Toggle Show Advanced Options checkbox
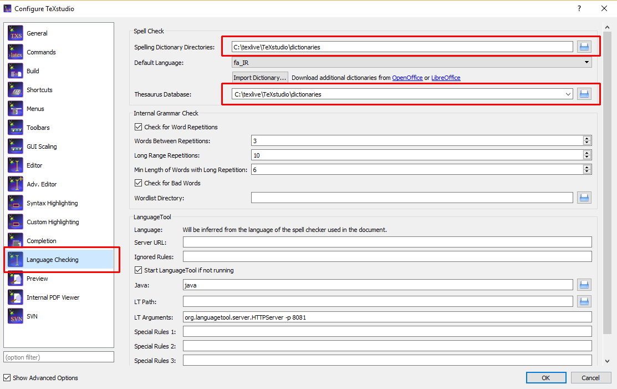This screenshot has width=617, height=389. [x=7, y=377]
